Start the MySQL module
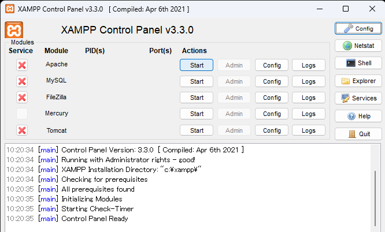The image size is (385, 232). [197, 81]
